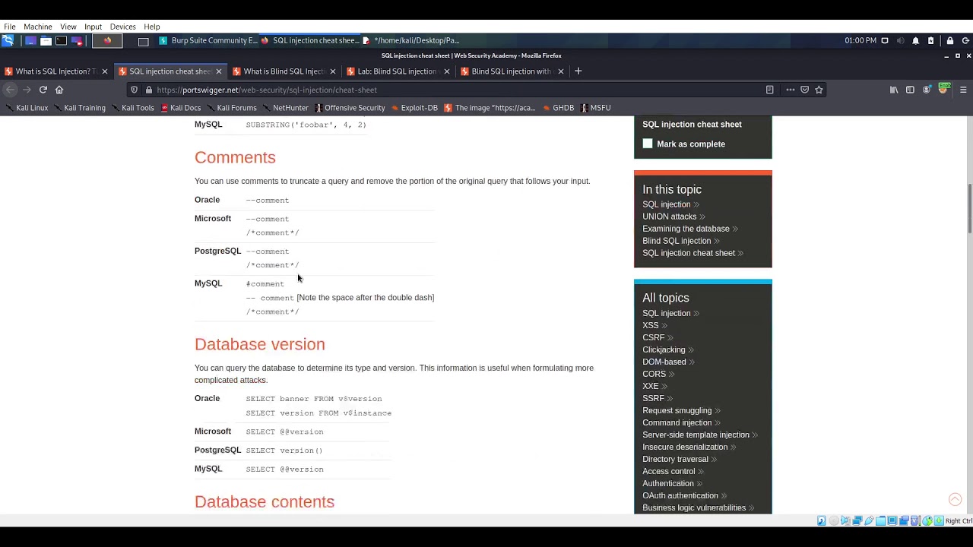The image size is (973, 547).
Task: Open the notification bell in panel
Action: click(915, 40)
